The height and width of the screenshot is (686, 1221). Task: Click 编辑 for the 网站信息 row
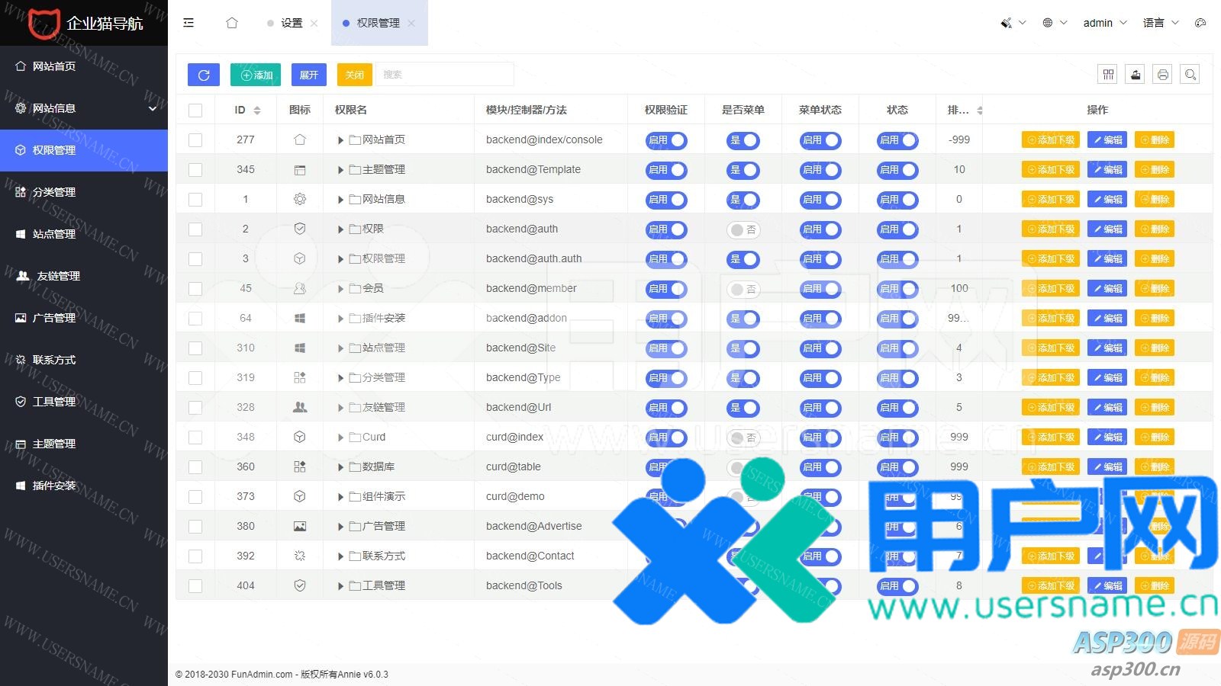1107,200
